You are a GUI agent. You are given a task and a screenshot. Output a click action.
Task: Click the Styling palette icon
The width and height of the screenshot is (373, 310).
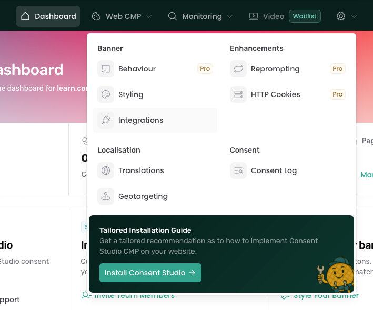[x=106, y=94]
